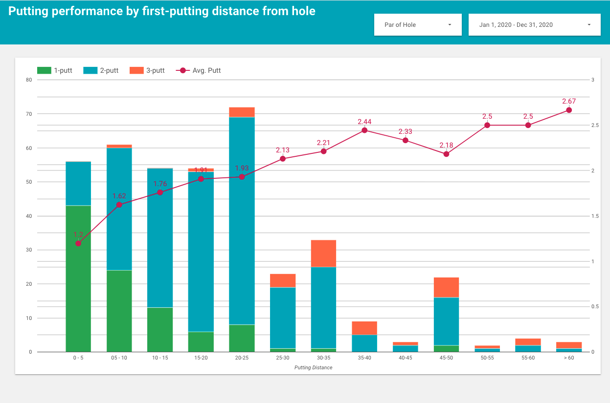Click the 45-50 x-axis label
This screenshot has height=403, width=610.
(x=446, y=358)
